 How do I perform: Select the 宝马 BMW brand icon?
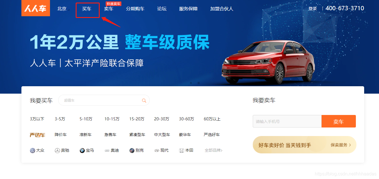82,151
